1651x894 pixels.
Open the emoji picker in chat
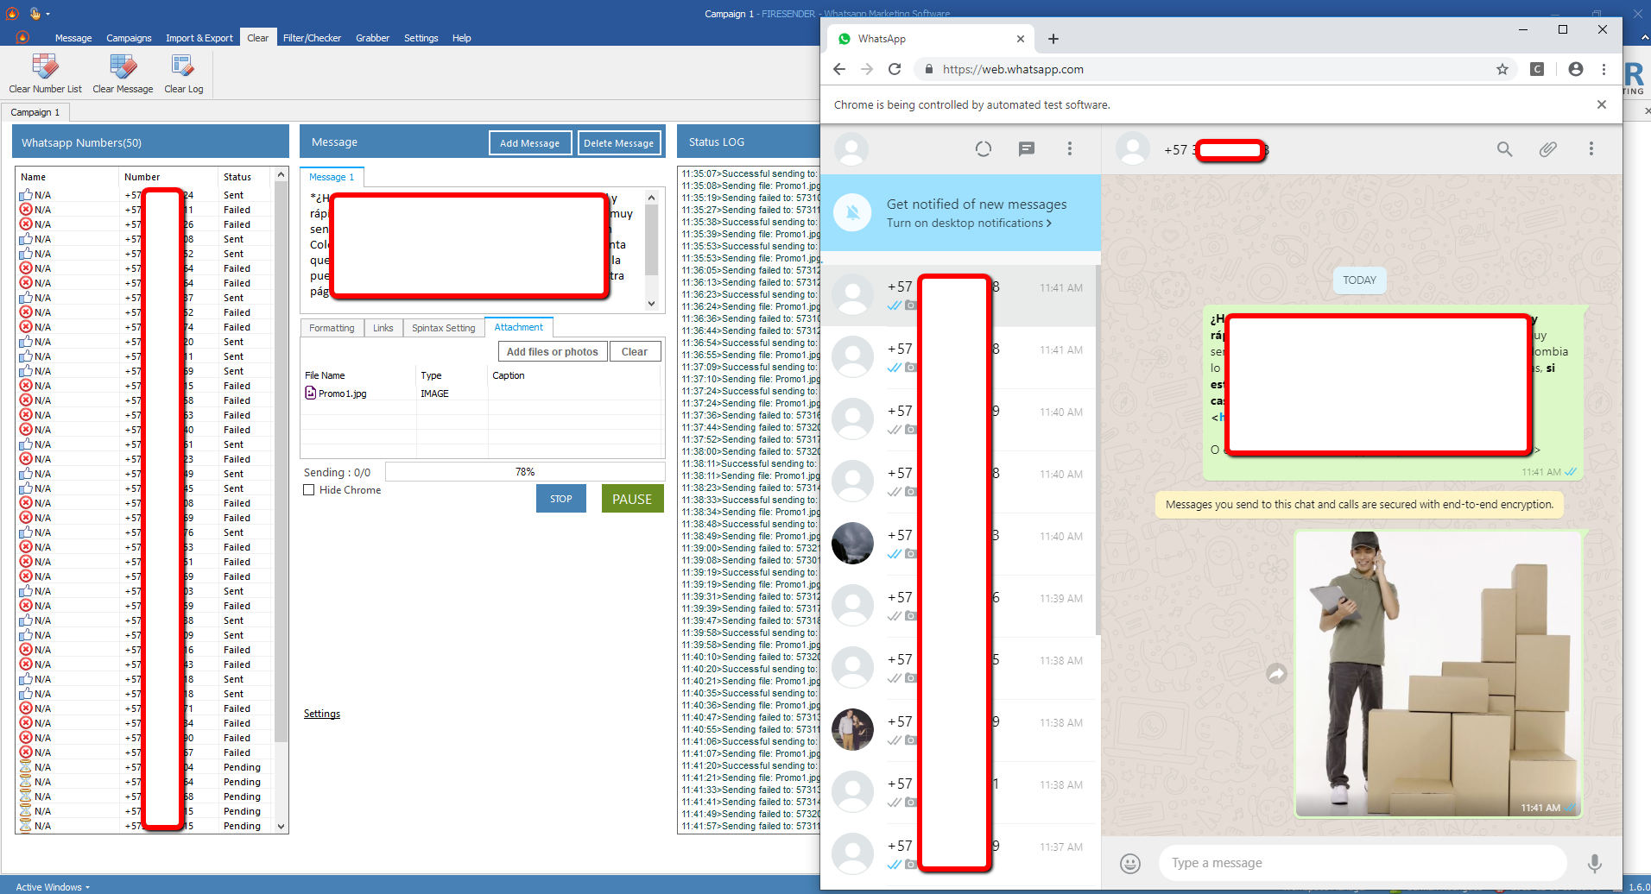coord(1130,863)
